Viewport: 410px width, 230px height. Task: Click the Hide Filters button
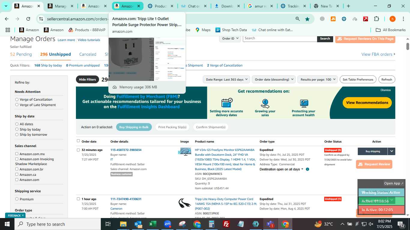point(87,79)
